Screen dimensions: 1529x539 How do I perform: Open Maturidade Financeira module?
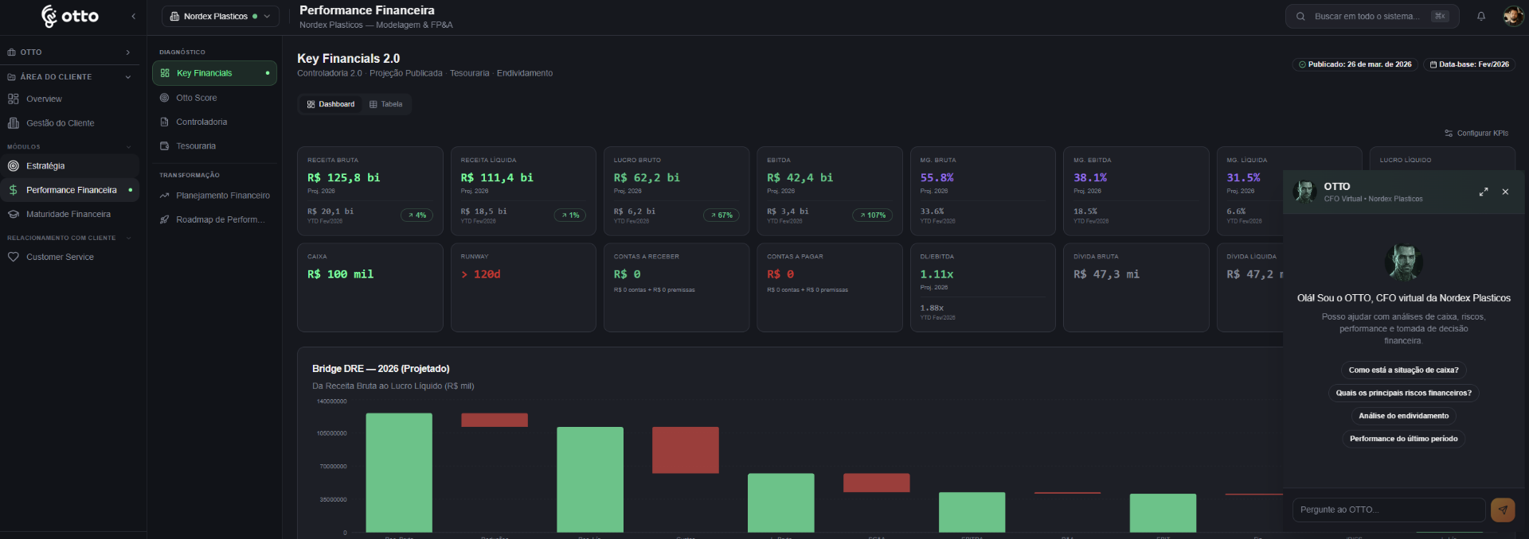(69, 215)
